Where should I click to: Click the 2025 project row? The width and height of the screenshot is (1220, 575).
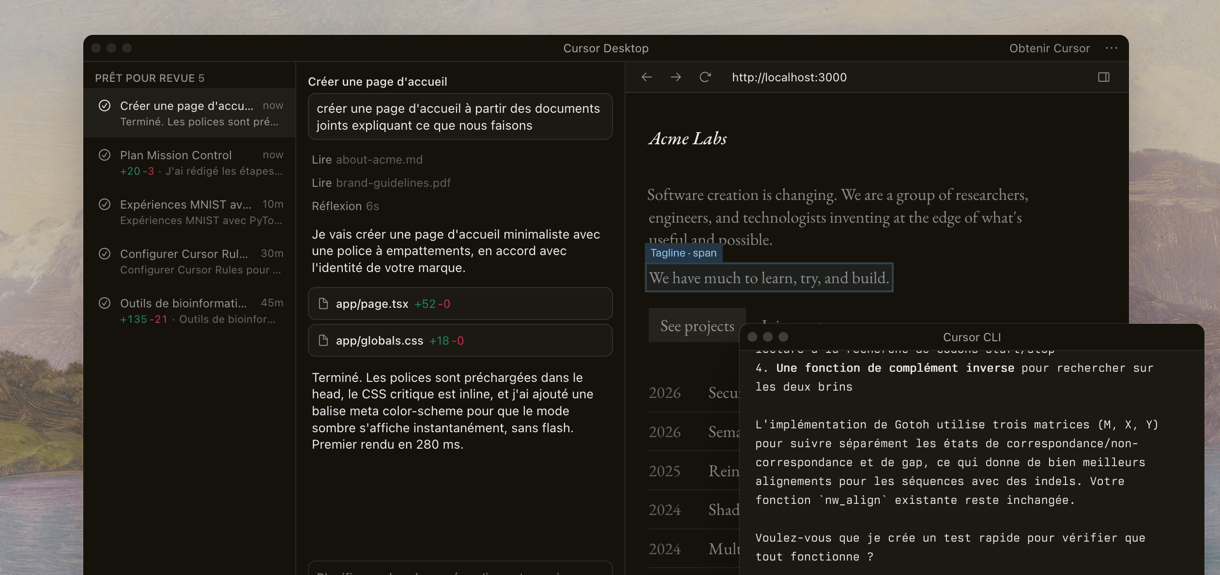pyautogui.click(x=694, y=471)
